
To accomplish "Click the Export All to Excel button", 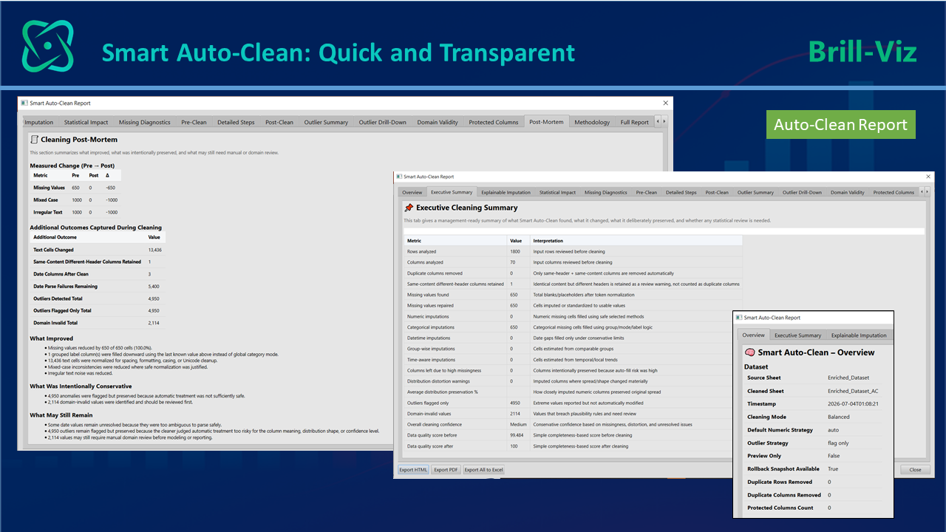I will [483, 470].
